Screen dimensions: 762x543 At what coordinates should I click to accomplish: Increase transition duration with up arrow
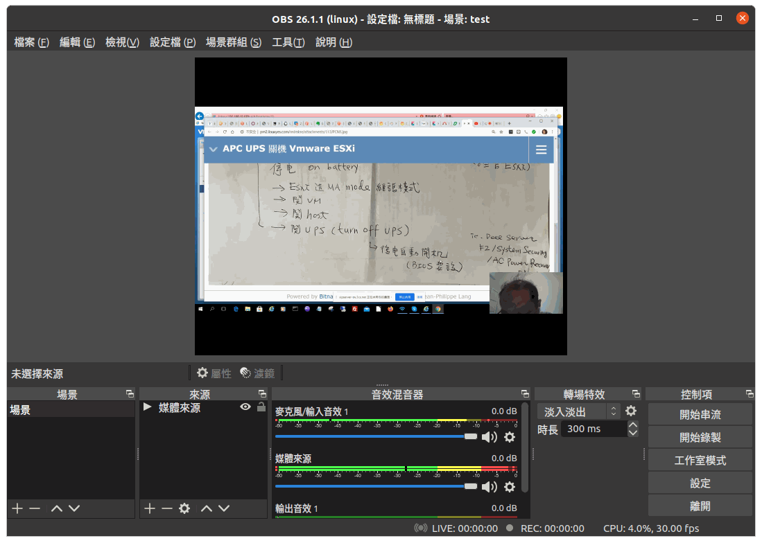[x=633, y=425]
